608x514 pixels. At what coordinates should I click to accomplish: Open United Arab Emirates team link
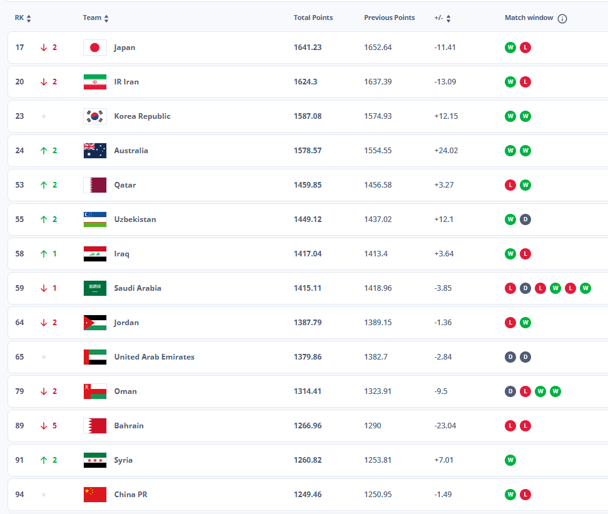point(155,357)
